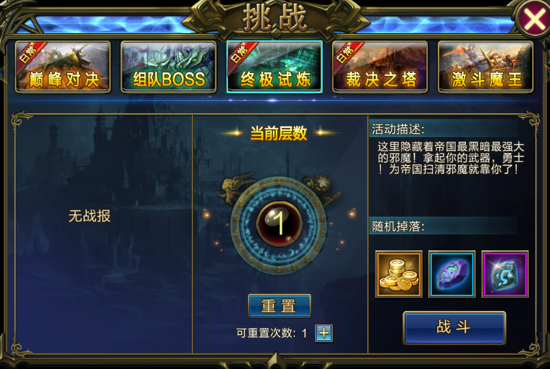The height and width of the screenshot is (369, 550).
Task: Switch to the 组队BOSS tab
Action: tap(169, 66)
